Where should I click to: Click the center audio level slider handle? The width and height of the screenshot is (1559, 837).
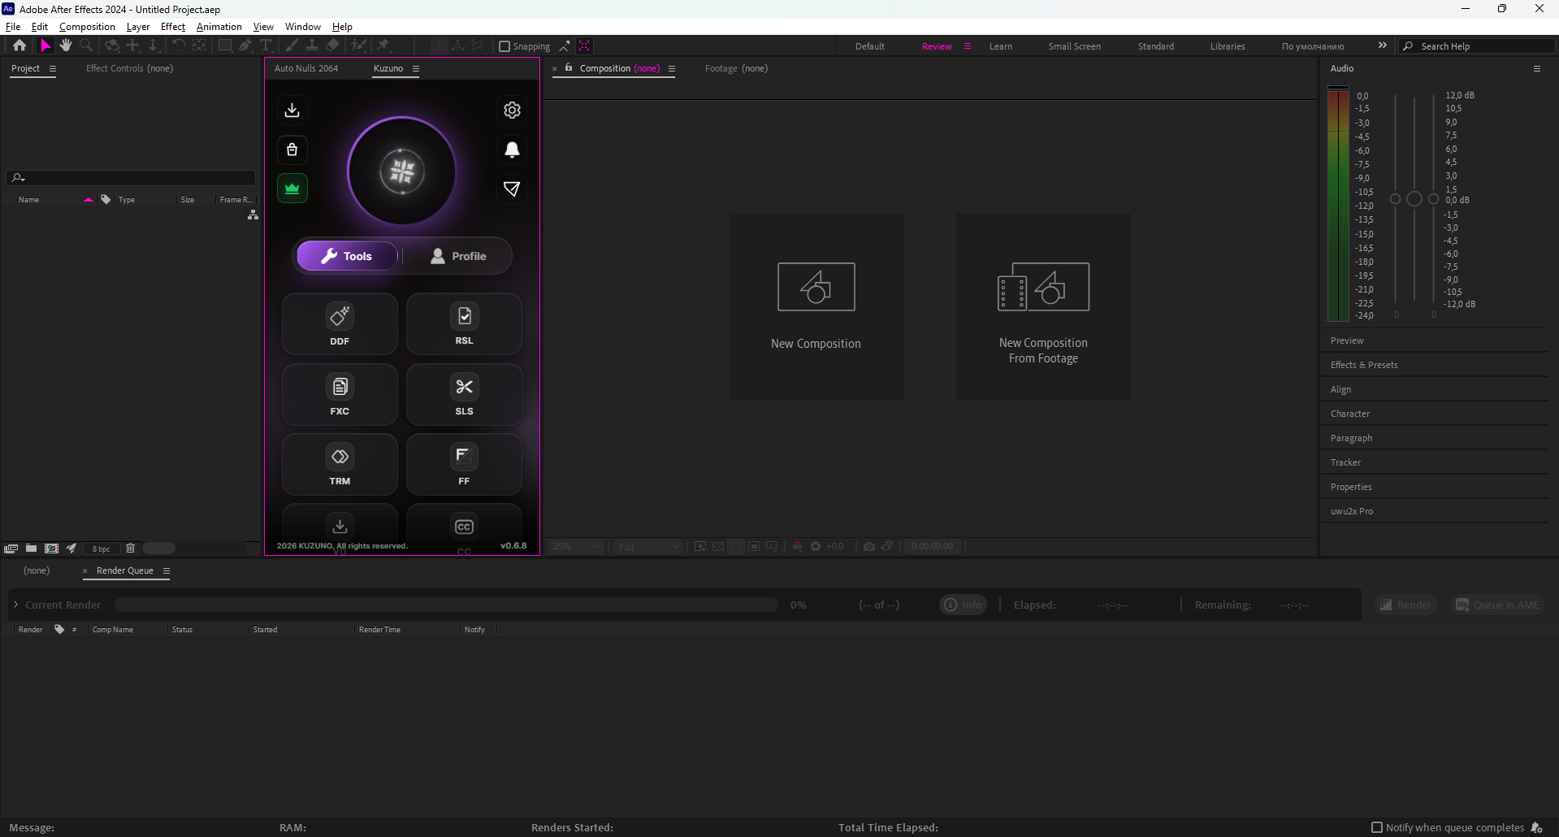1414,199
